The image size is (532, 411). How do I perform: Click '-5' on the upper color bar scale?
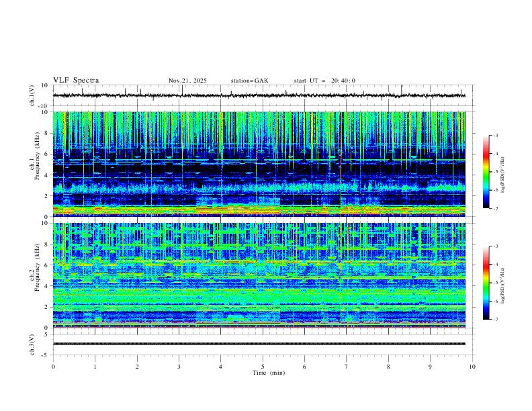pyautogui.click(x=496, y=172)
